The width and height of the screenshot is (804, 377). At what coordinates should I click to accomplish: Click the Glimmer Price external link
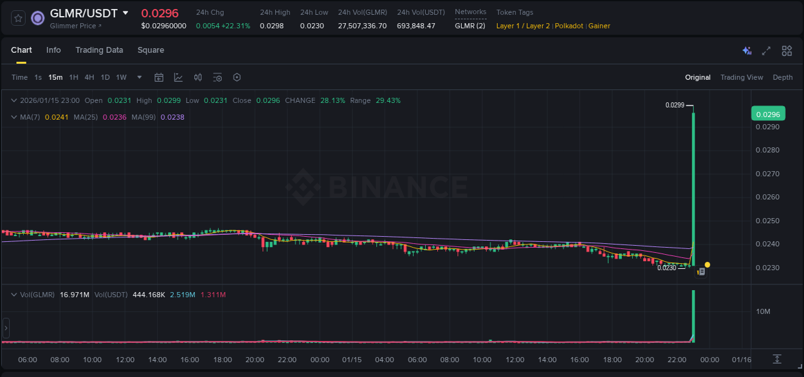75,26
